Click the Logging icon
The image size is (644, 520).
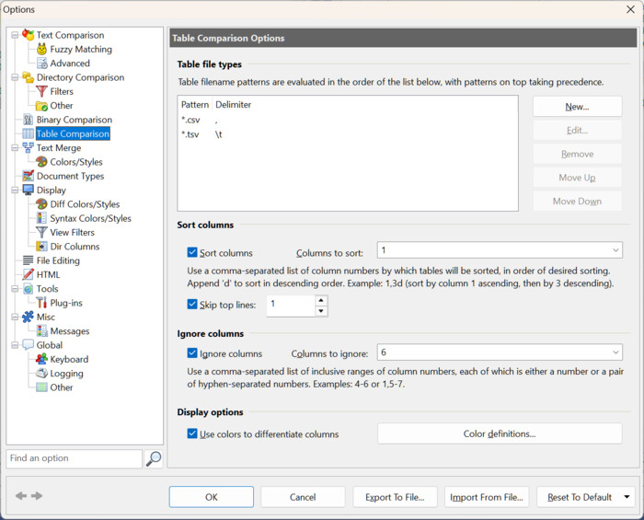pos(41,373)
